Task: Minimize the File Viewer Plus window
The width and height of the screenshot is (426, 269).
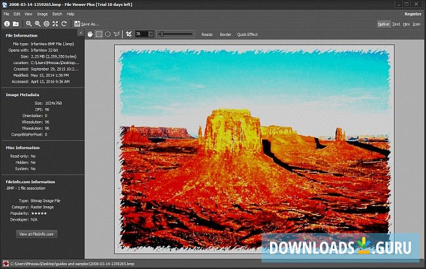Action: pos(398,5)
